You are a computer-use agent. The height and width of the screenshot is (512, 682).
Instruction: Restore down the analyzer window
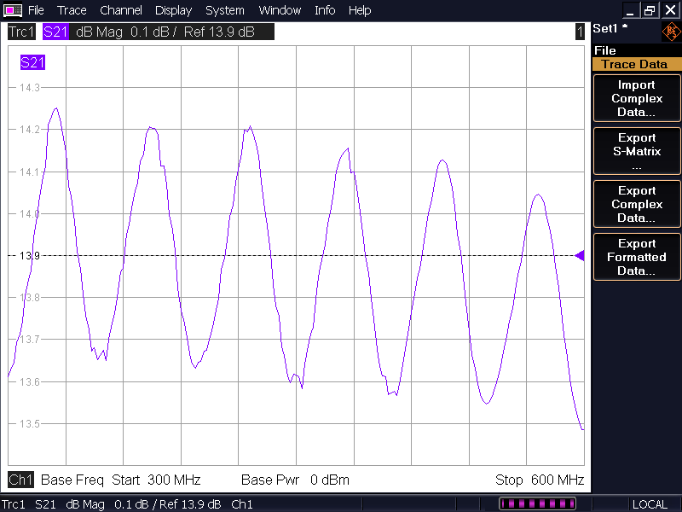click(650, 10)
